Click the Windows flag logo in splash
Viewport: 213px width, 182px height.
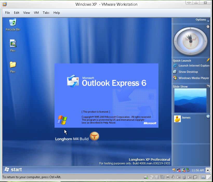(62, 120)
